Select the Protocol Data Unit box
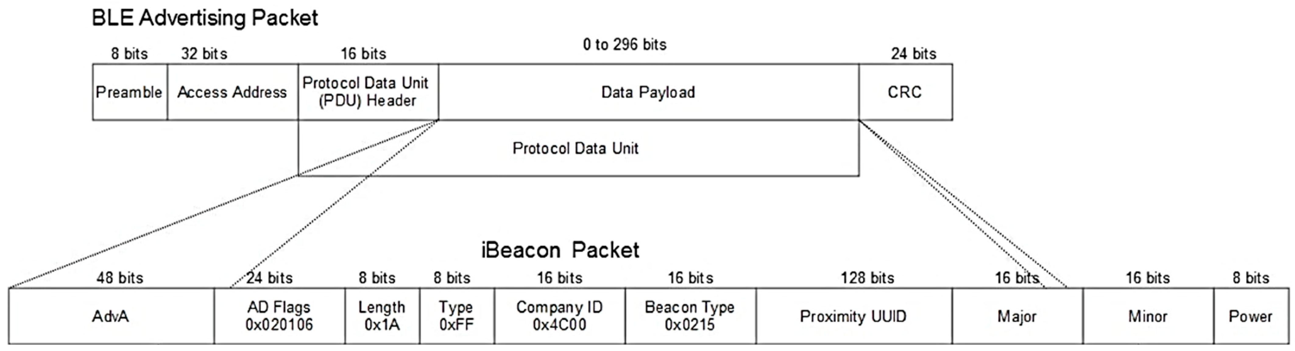 [576, 148]
